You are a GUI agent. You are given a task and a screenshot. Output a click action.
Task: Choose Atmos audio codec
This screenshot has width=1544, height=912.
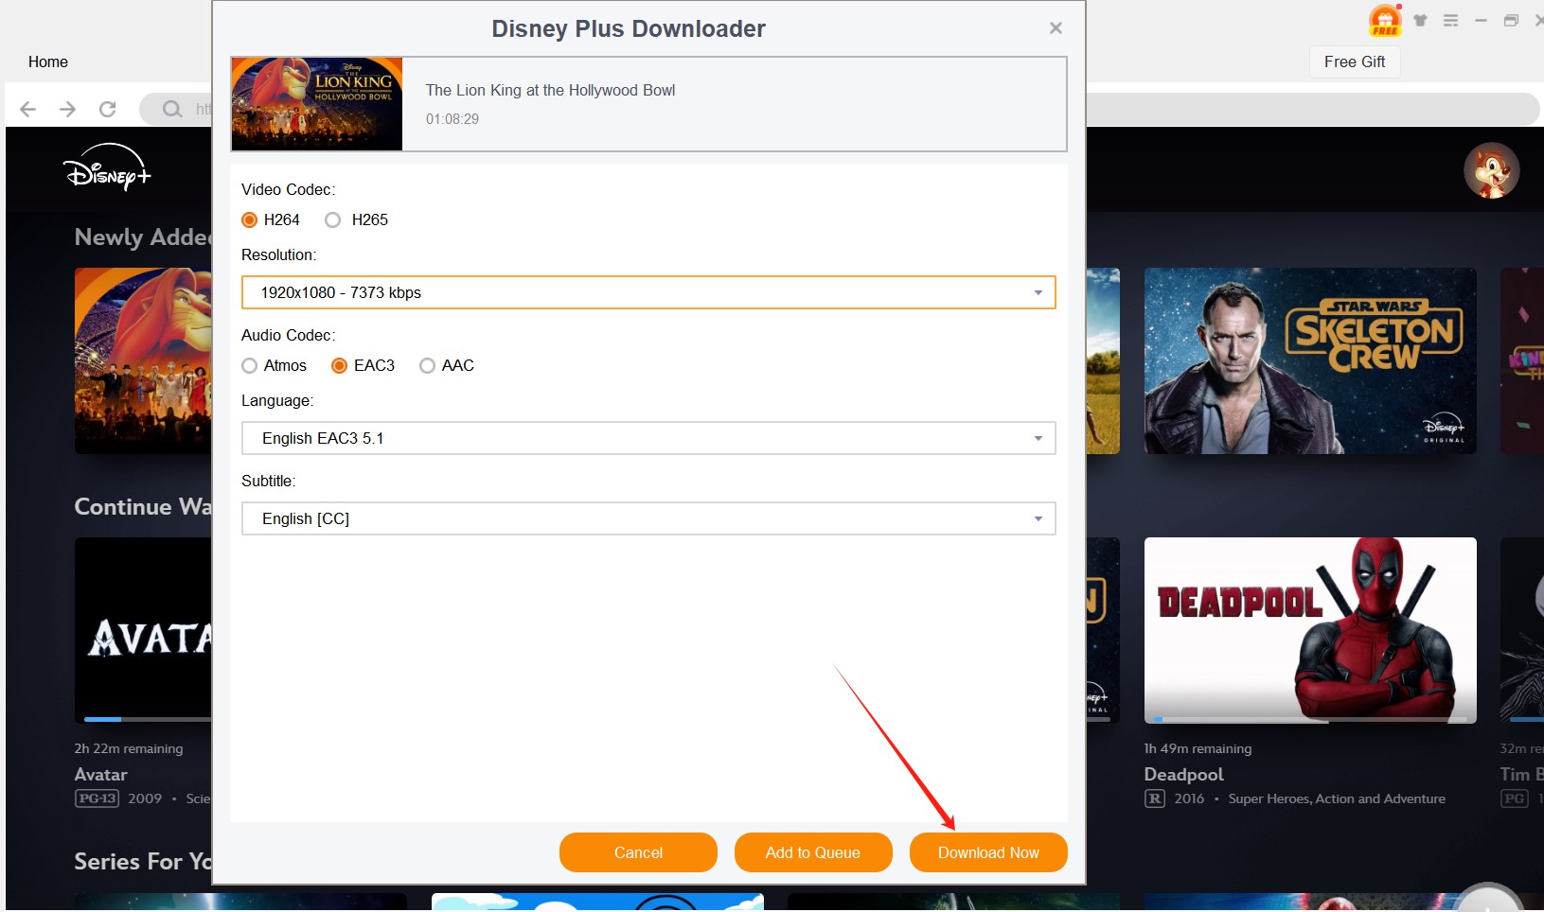250,365
